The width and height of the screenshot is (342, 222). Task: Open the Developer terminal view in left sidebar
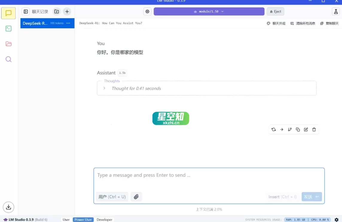[8, 29]
